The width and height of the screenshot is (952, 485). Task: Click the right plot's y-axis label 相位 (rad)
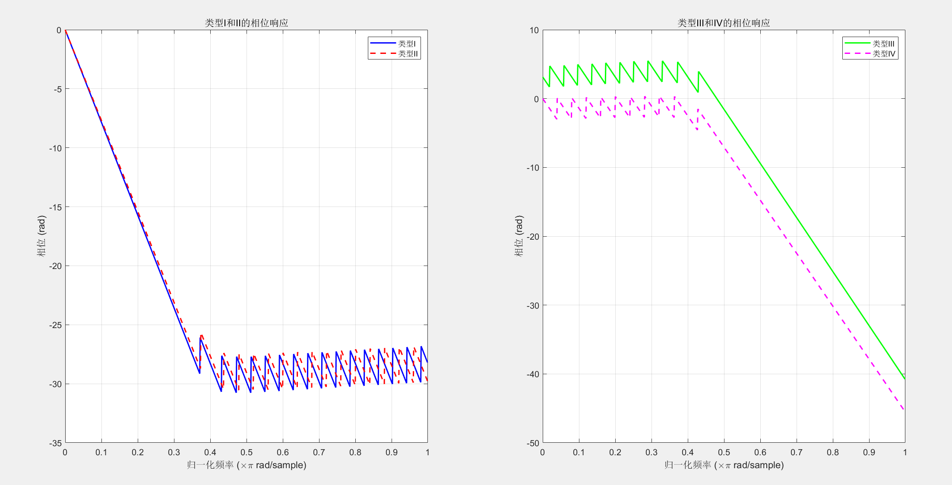tap(519, 236)
